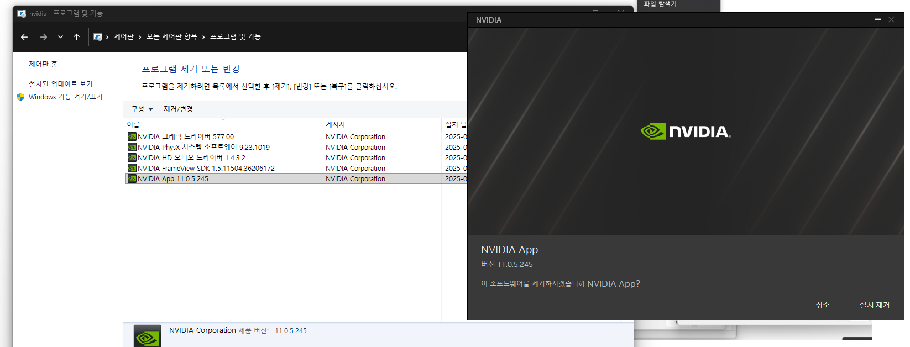
Task: Select NVIDIA HD 오디오 드라이버 1.4.3.2 row
Action: click(295, 157)
